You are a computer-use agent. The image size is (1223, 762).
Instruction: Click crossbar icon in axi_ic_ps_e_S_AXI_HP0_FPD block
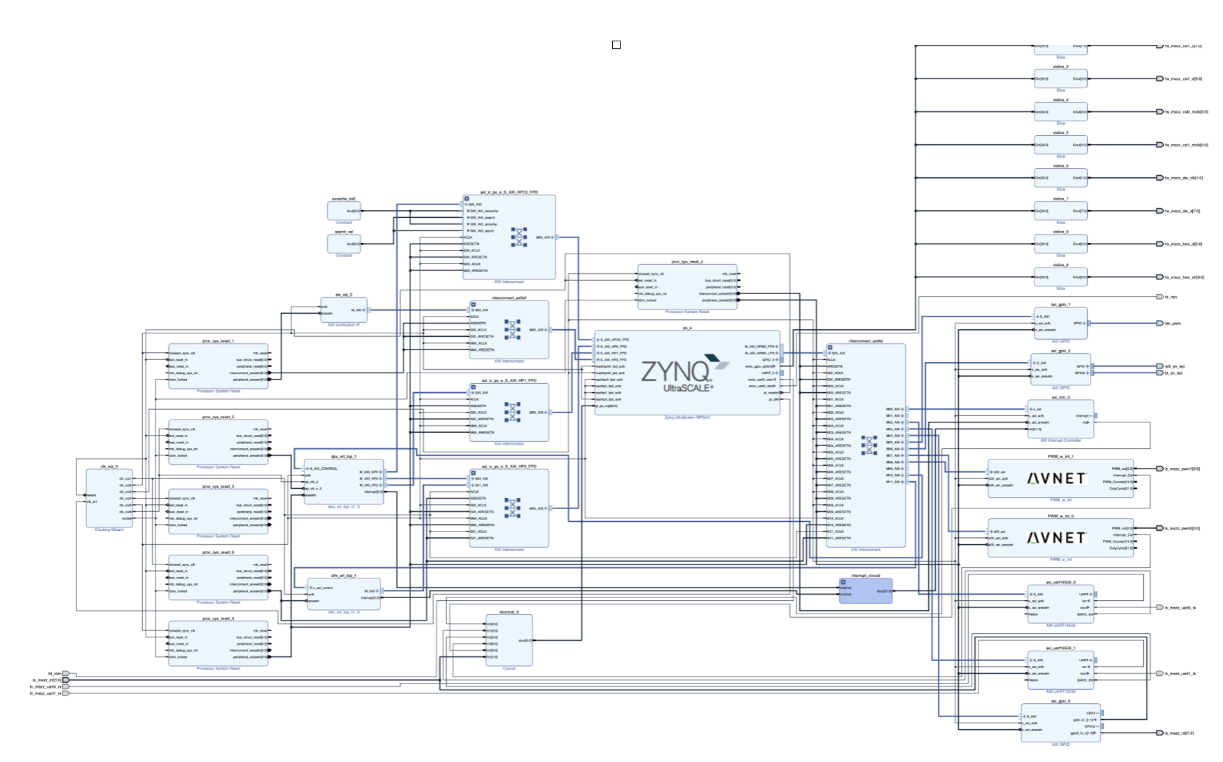(513, 508)
